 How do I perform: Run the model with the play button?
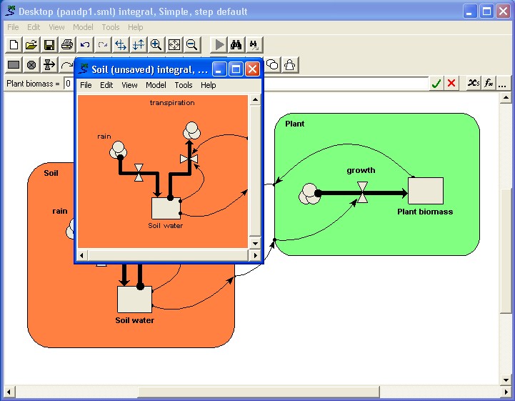click(219, 45)
